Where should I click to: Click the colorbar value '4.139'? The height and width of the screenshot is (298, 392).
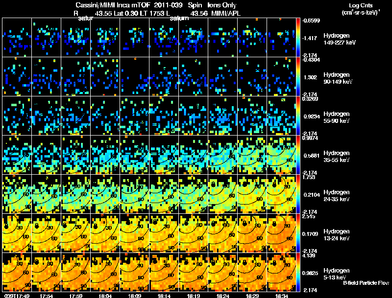click(x=309, y=256)
